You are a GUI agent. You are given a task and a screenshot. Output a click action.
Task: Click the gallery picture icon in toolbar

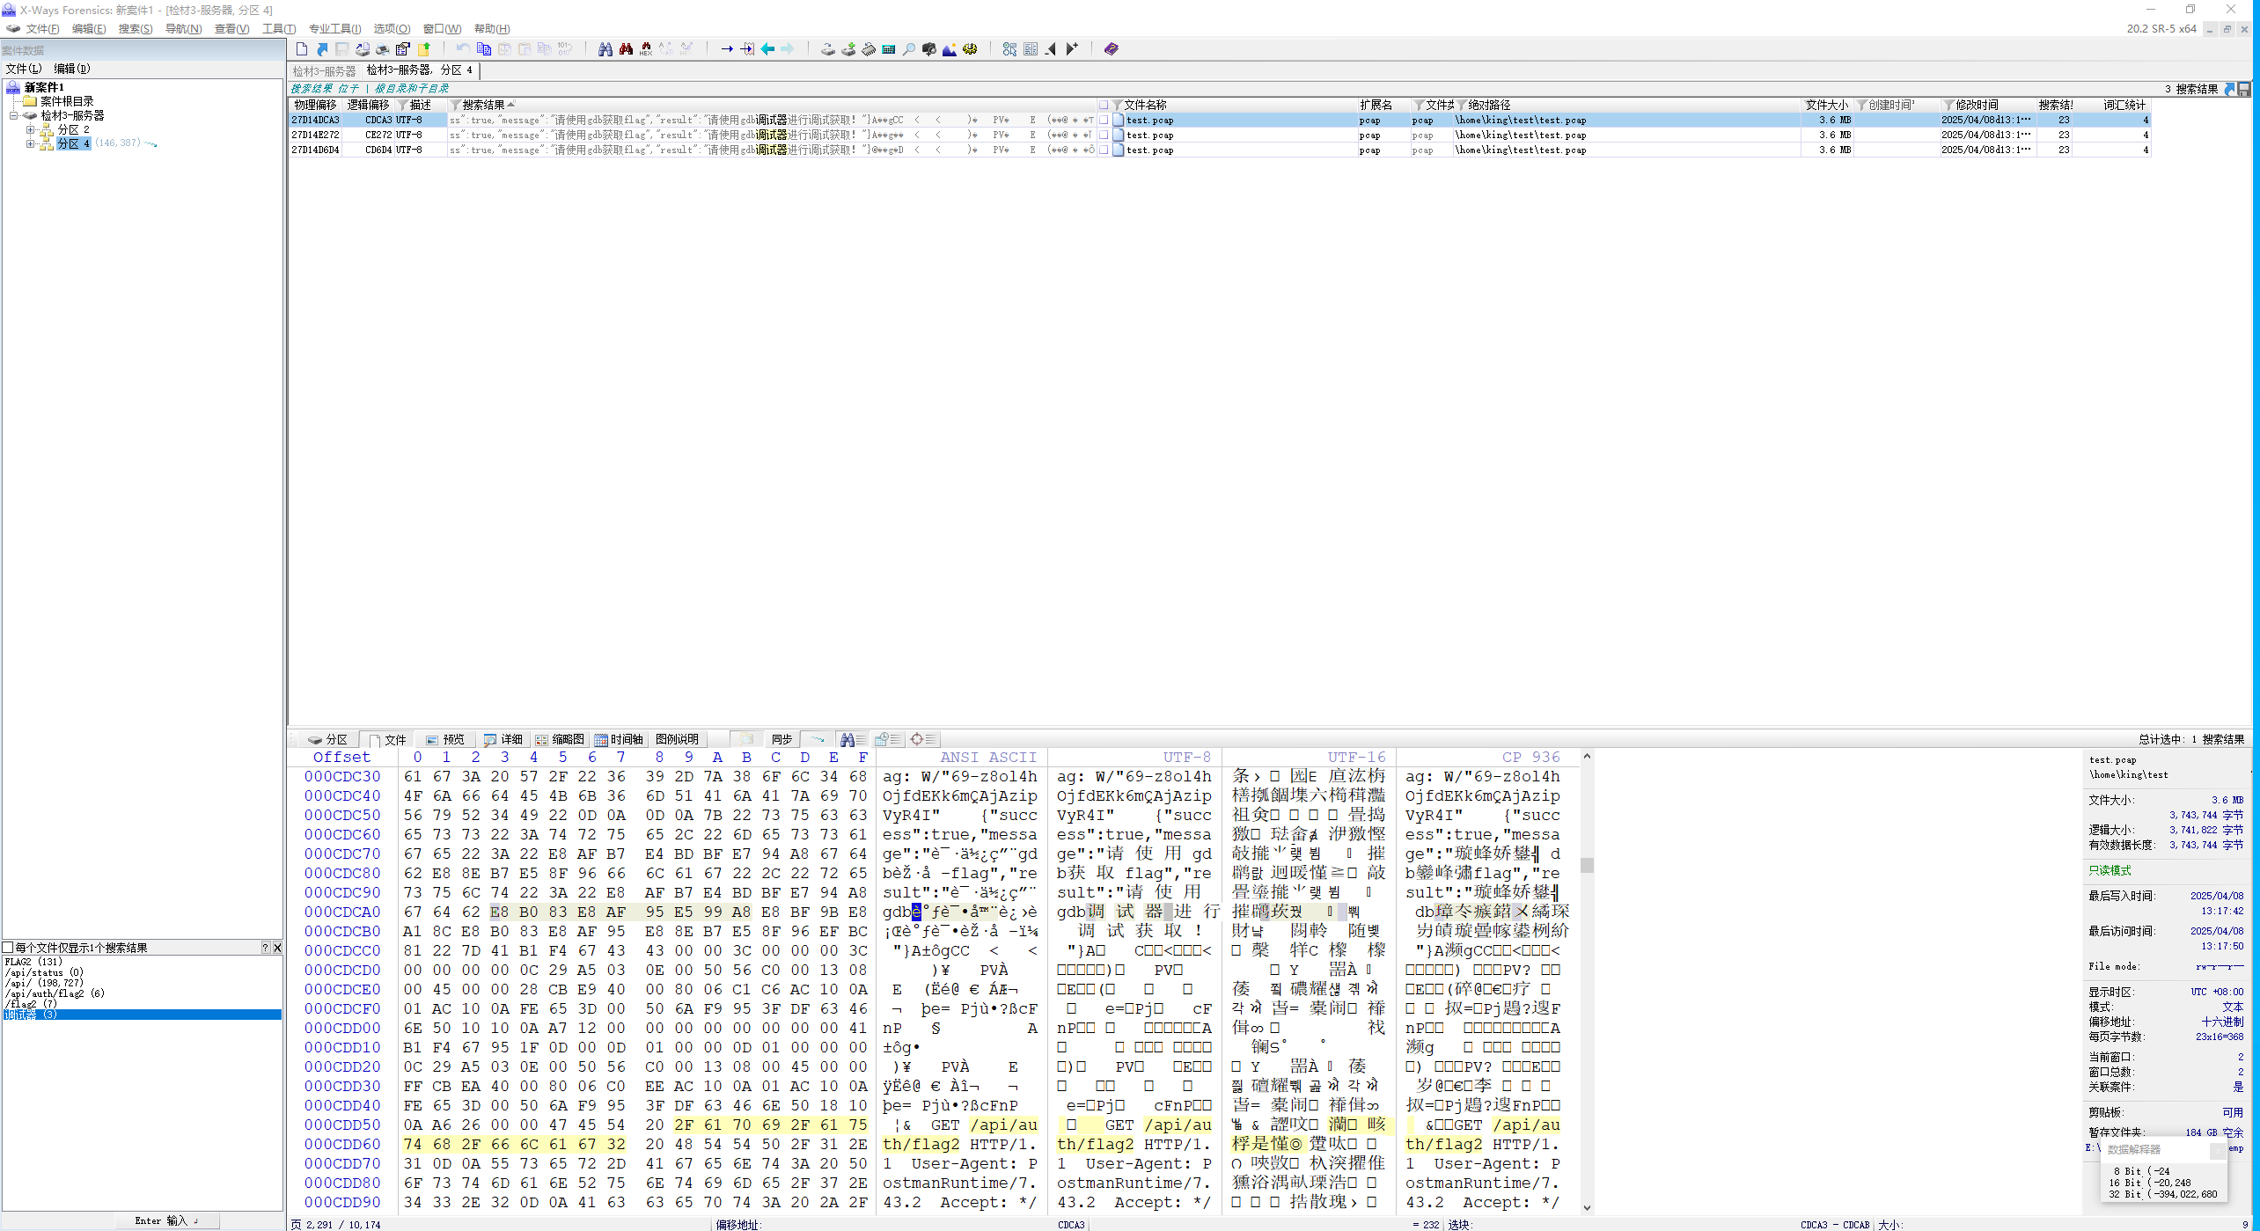(949, 49)
